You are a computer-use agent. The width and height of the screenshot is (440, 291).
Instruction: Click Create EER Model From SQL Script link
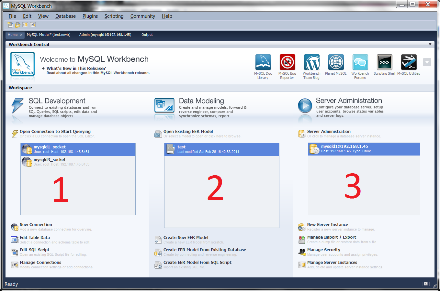click(x=197, y=263)
